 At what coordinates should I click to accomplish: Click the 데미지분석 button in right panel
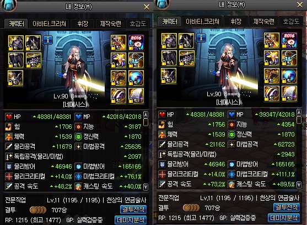click(x=284, y=218)
